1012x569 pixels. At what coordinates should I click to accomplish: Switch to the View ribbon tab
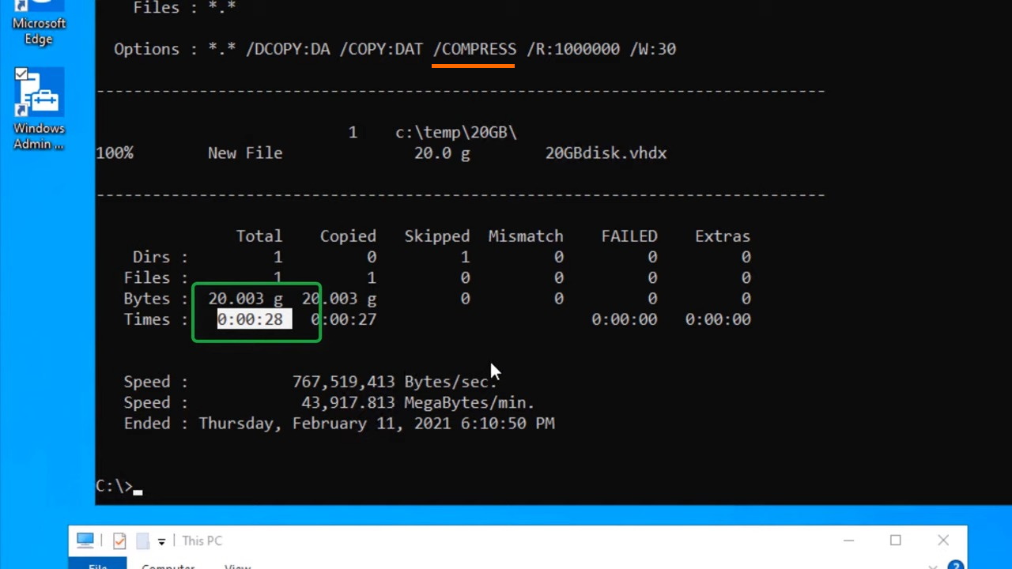(x=237, y=565)
